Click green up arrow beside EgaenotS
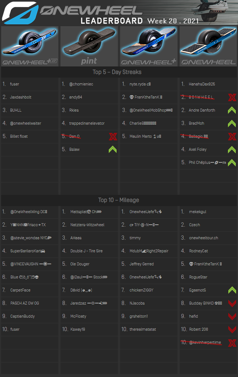Image resolution: width=238 pixels, height=377 pixels. pos(232,290)
